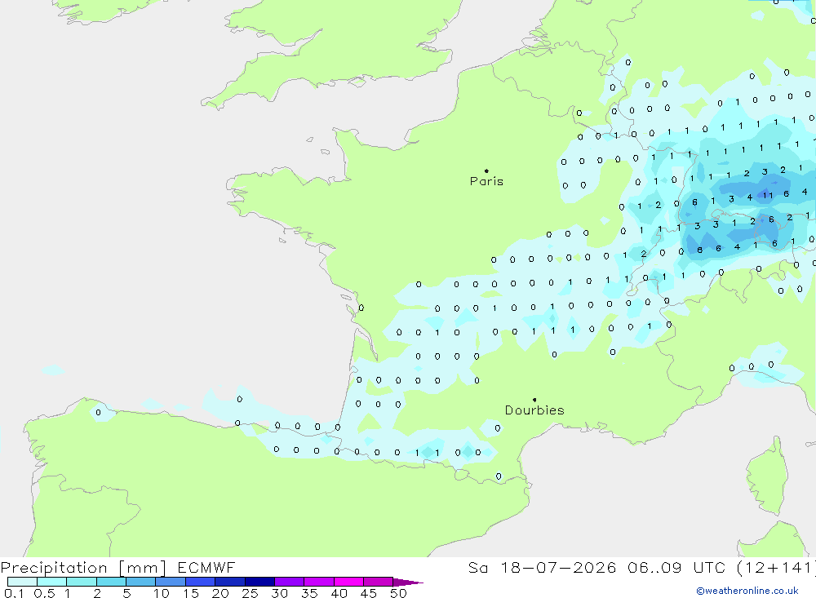Click the legend label "0.1"
Viewport: 816px width, 598px height.
14,593
